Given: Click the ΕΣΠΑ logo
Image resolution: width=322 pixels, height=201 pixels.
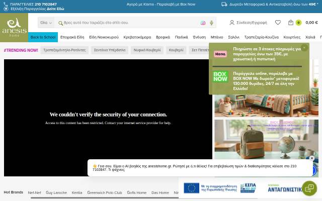Looking at the screenshot, I should point(248,188).
